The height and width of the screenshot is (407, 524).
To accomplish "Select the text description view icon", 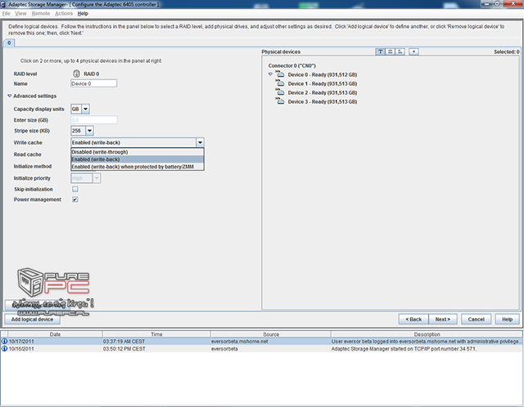I will click(380, 51).
